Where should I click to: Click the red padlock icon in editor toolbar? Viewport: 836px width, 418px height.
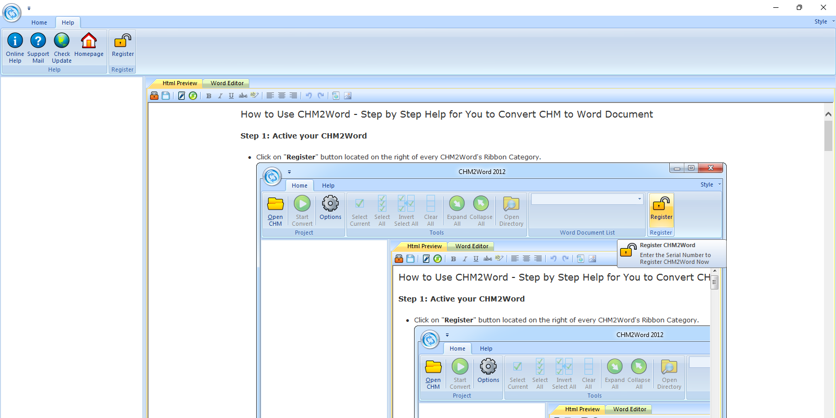tap(154, 96)
